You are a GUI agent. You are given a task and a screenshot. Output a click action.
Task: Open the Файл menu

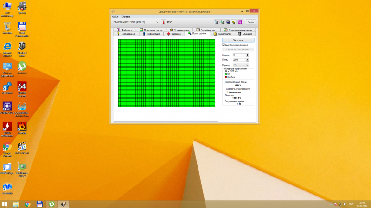pos(115,17)
